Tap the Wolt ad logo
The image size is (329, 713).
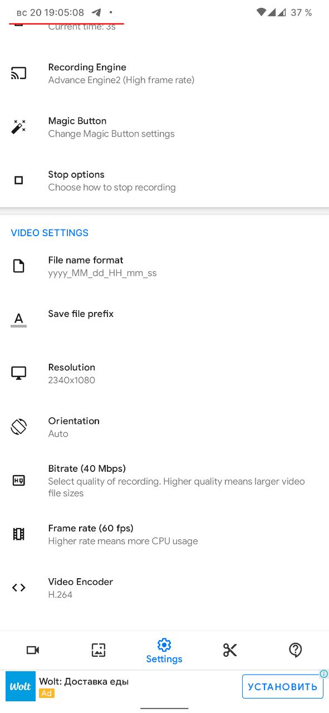21,686
